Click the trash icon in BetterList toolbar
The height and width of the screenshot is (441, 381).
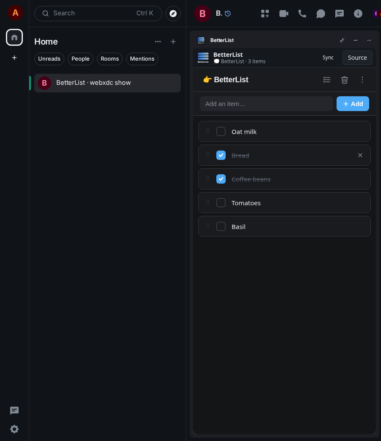tap(345, 80)
